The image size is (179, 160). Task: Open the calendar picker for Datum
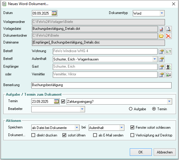pos(54,13)
